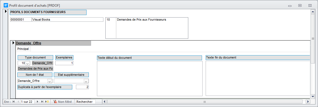Jump to the last record
This screenshot has height=107, width=318.
point(42,102)
